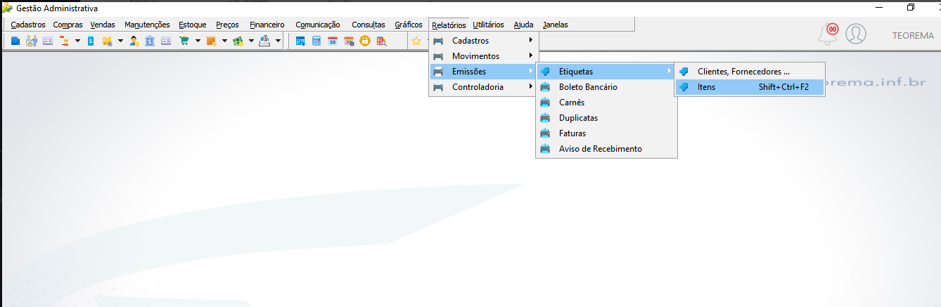Open the orange hierarchy tree icon
The height and width of the screenshot is (307, 941).
pos(64,41)
